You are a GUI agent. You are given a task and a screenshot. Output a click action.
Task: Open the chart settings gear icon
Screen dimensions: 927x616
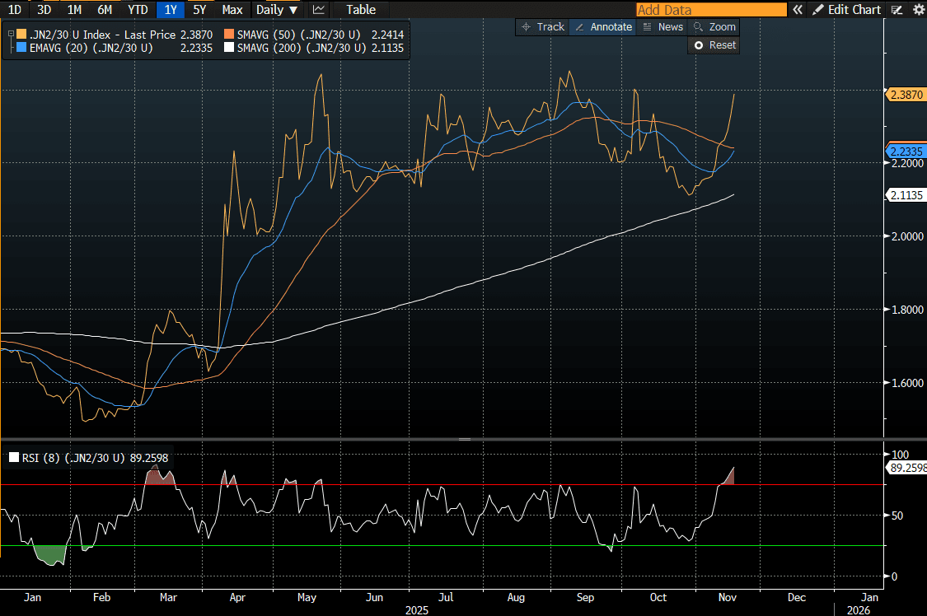coord(919,10)
